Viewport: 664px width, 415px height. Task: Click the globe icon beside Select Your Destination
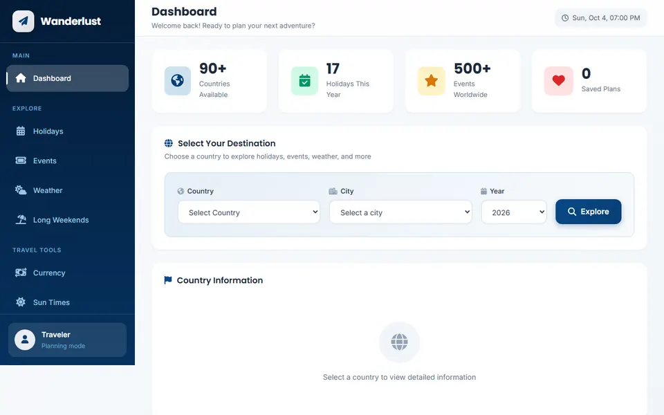click(x=169, y=143)
